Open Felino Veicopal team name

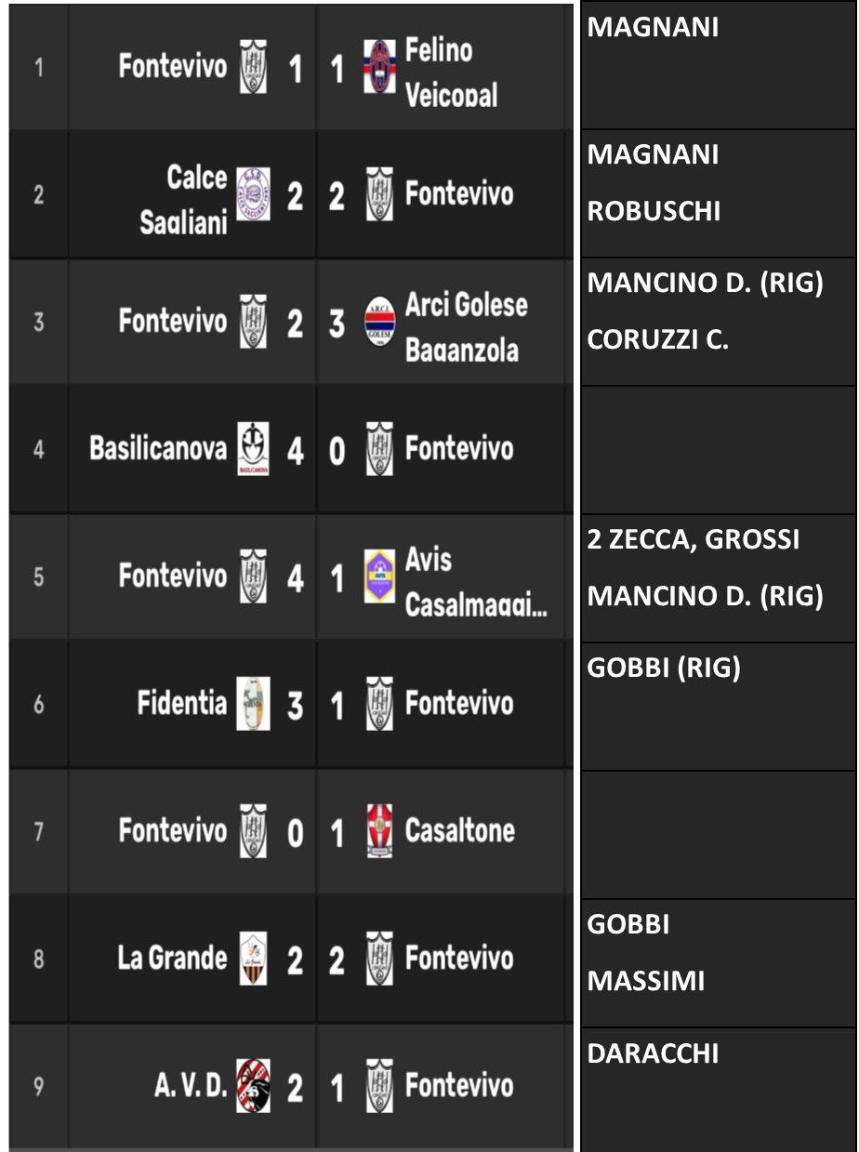(x=451, y=73)
